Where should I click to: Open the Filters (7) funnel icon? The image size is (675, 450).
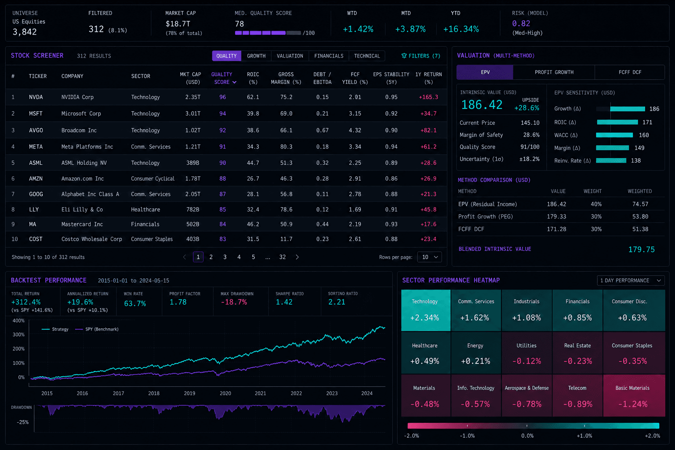pyautogui.click(x=404, y=56)
